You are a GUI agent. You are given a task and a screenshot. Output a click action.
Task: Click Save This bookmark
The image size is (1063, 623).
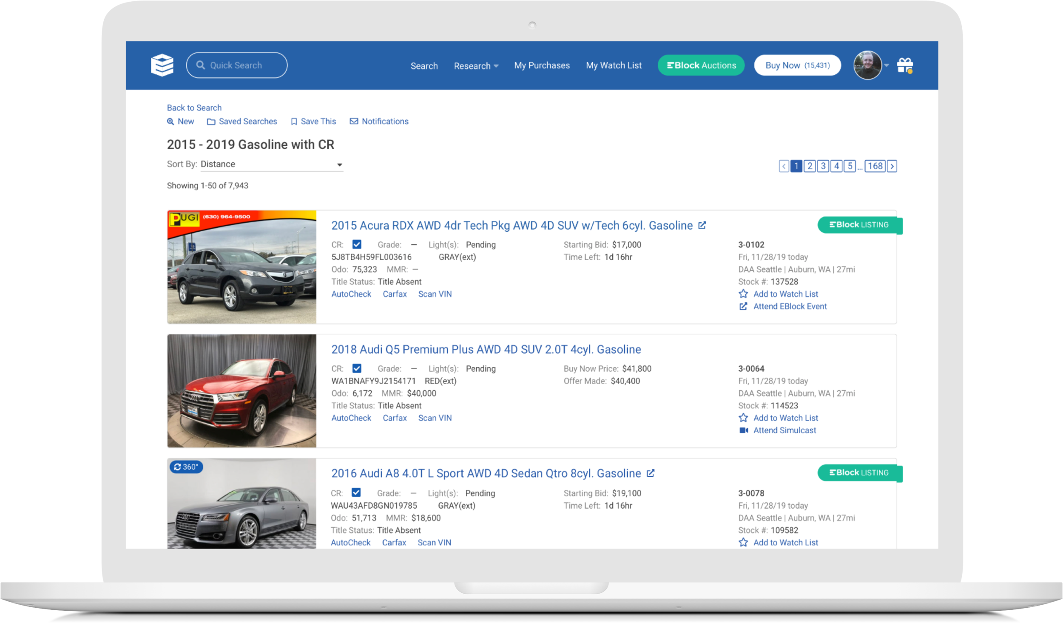click(313, 122)
